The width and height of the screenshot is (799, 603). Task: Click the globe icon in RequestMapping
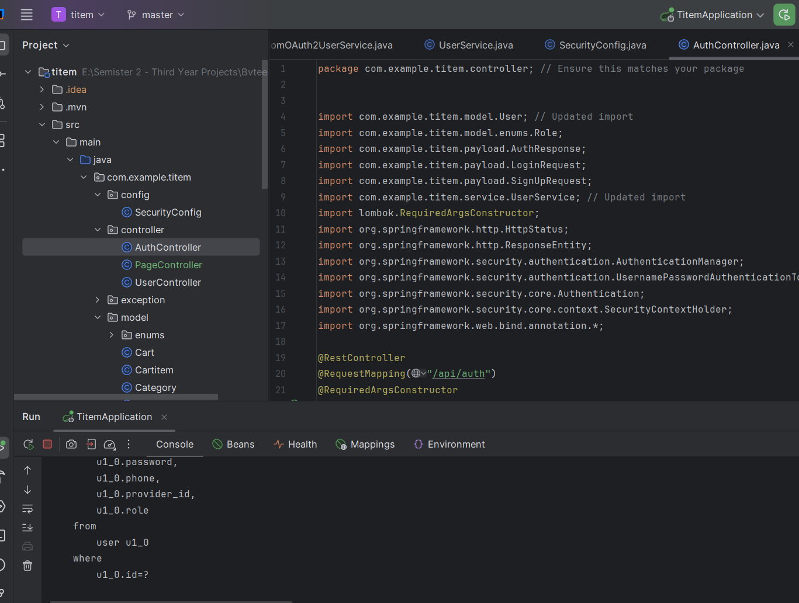[416, 373]
